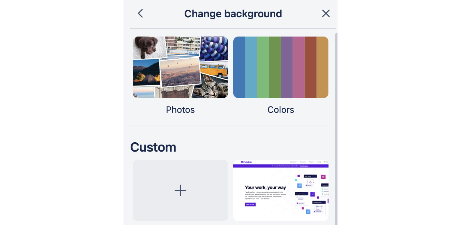Click the blue stripe in Colors
The image size is (461, 225).
(x=239, y=67)
